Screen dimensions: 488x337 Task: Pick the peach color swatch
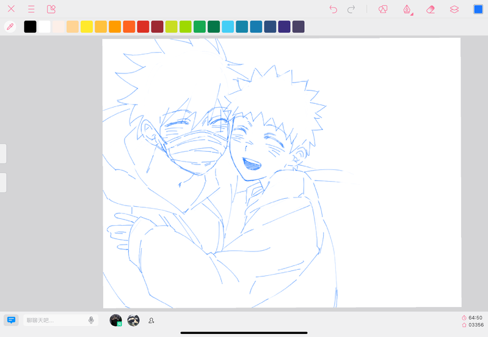pyautogui.click(x=73, y=26)
